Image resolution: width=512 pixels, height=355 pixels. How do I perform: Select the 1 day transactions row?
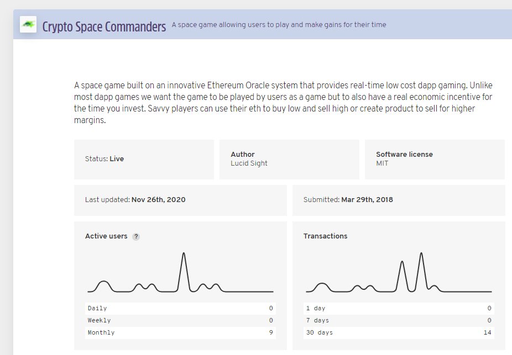click(399, 309)
